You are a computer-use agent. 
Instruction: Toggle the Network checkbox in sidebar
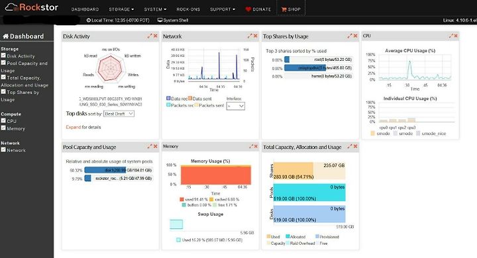tap(3, 150)
